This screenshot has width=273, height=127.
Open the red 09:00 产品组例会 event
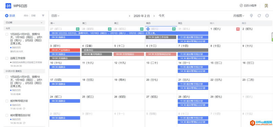[65, 50]
